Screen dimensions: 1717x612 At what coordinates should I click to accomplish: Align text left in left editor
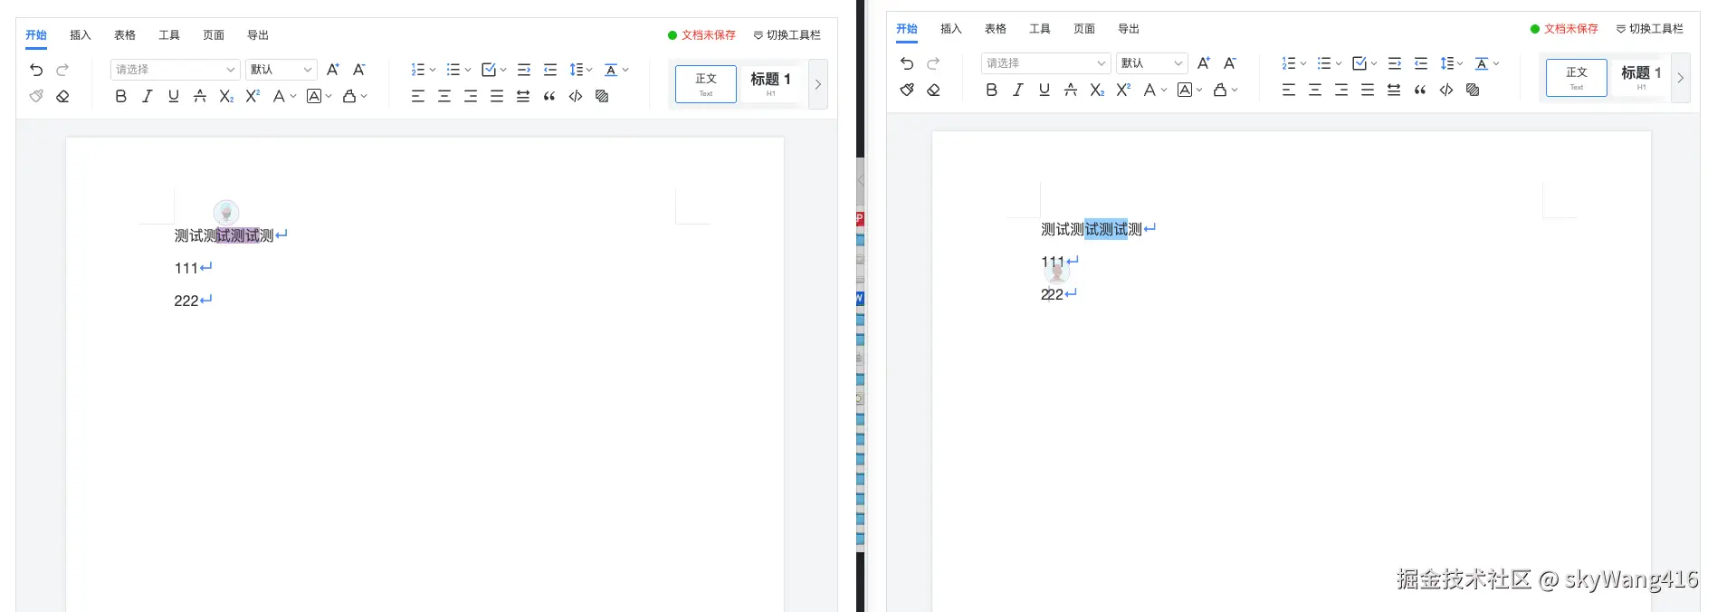pos(418,96)
